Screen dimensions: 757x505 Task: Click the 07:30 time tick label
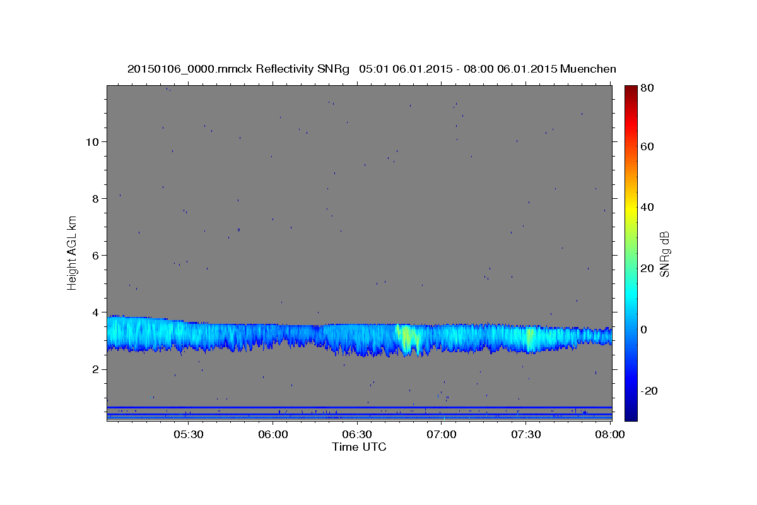[525, 434]
